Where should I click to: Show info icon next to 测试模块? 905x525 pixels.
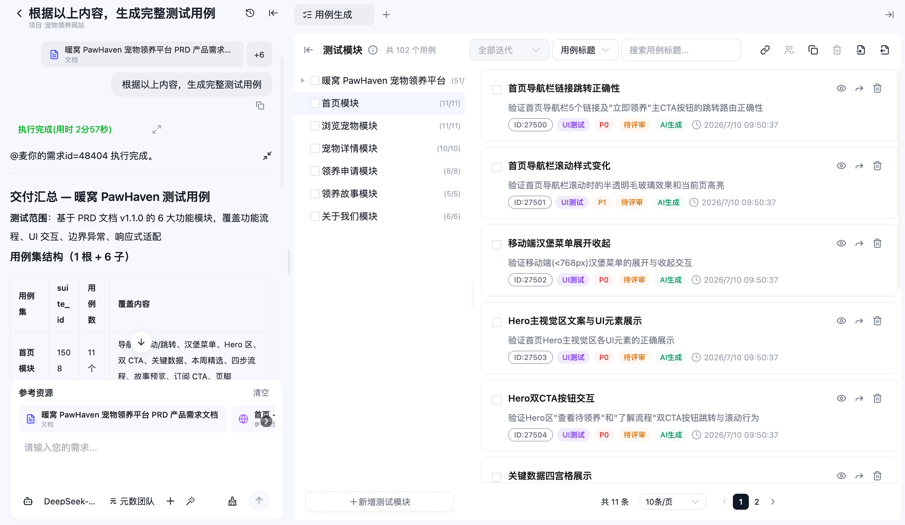pos(373,50)
